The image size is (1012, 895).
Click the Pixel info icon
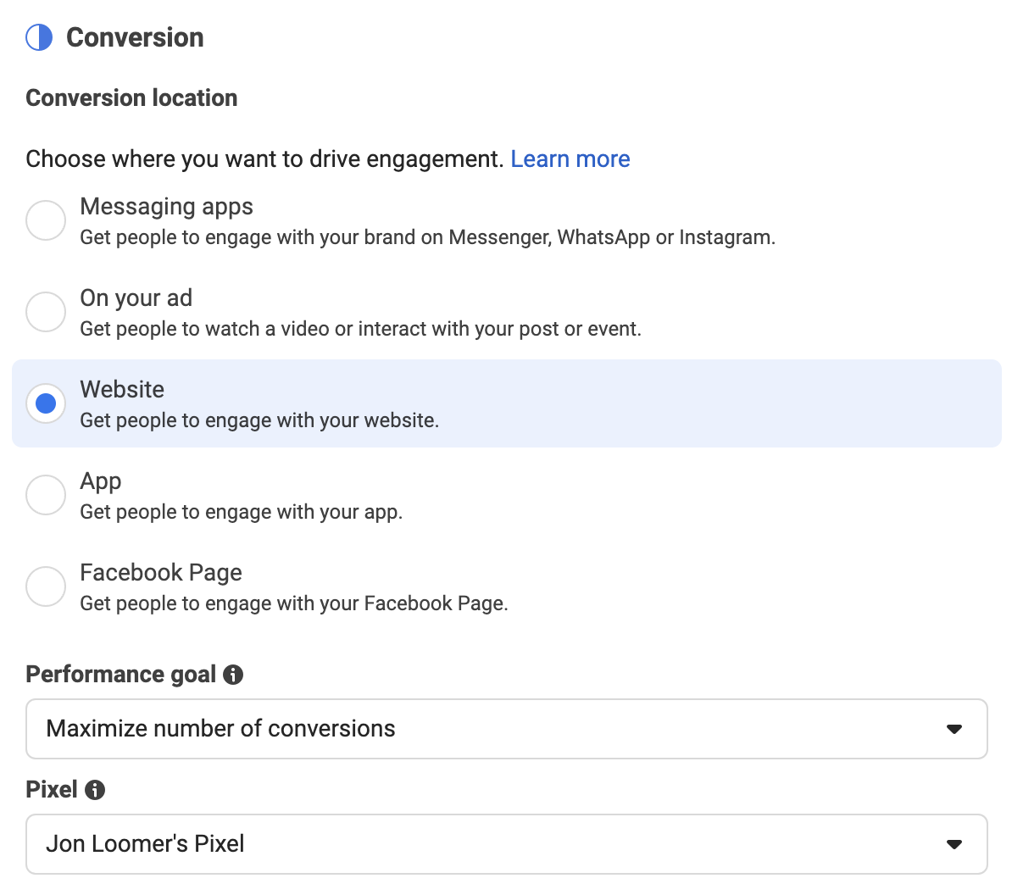[95, 790]
